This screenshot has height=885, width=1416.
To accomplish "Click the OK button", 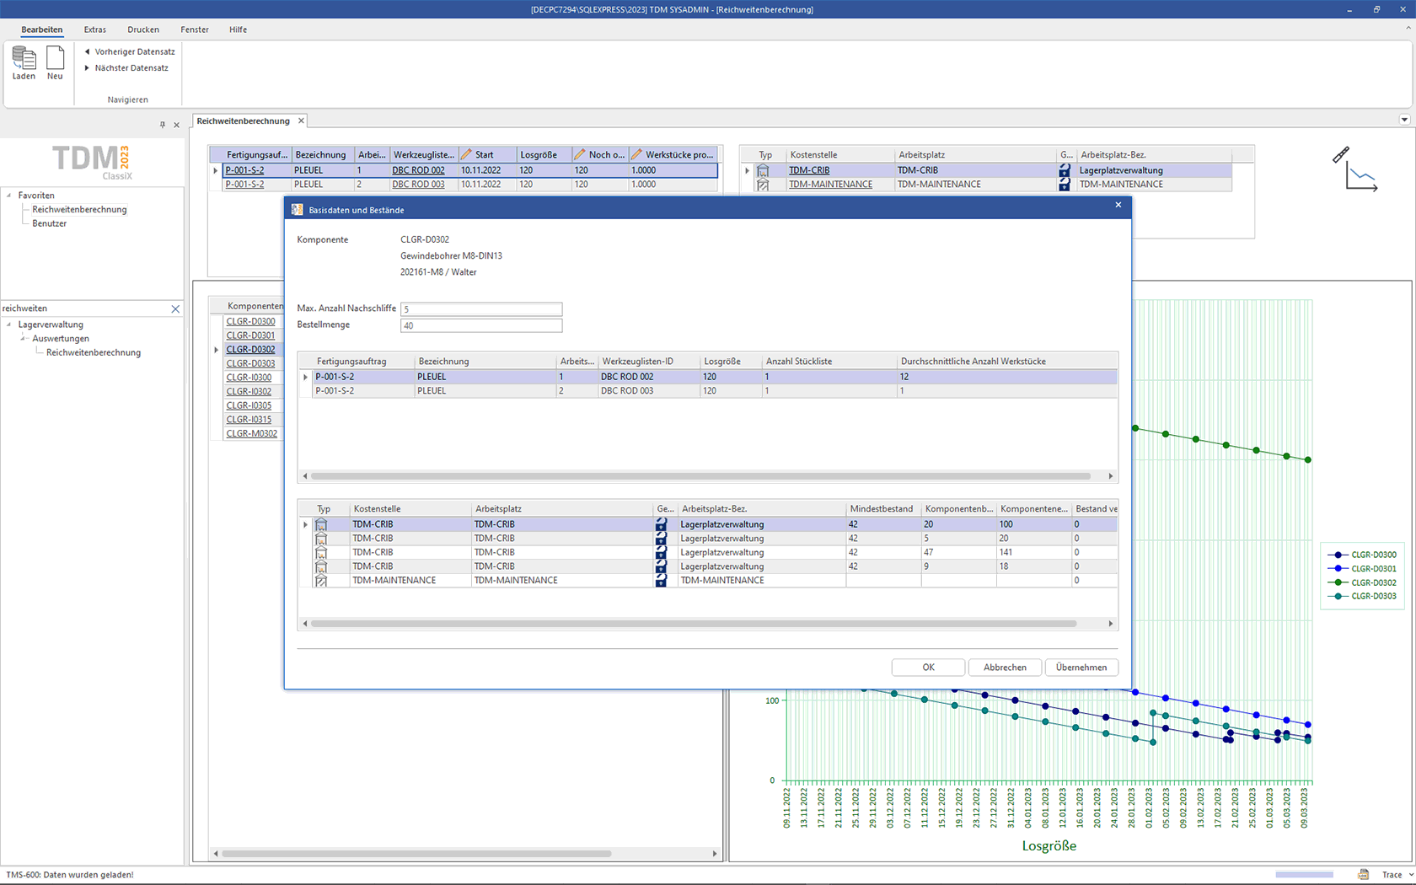I will [928, 668].
